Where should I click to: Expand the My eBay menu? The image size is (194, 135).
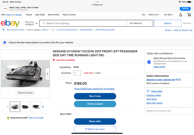pyautogui.click(x=169, y=15)
